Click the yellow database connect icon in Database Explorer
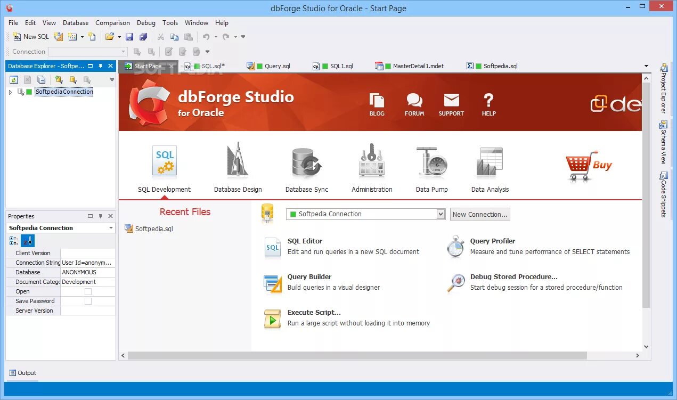This screenshot has height=400, width=677. (73, 80)
